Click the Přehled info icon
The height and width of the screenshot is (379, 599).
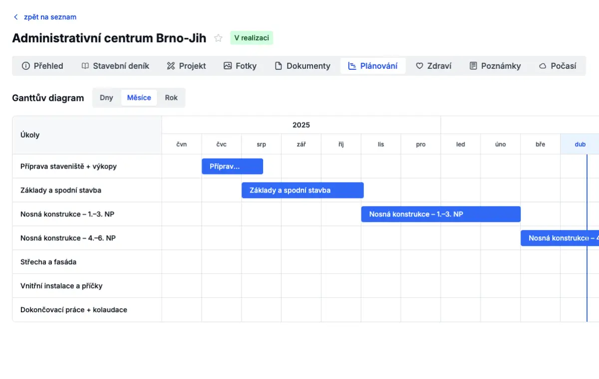[x=26, y=66]
